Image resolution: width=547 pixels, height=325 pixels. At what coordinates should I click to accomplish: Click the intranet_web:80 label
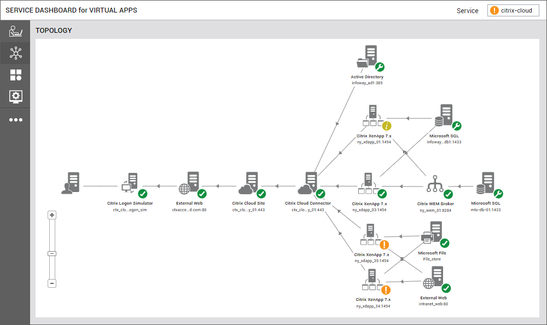(433, 304)
